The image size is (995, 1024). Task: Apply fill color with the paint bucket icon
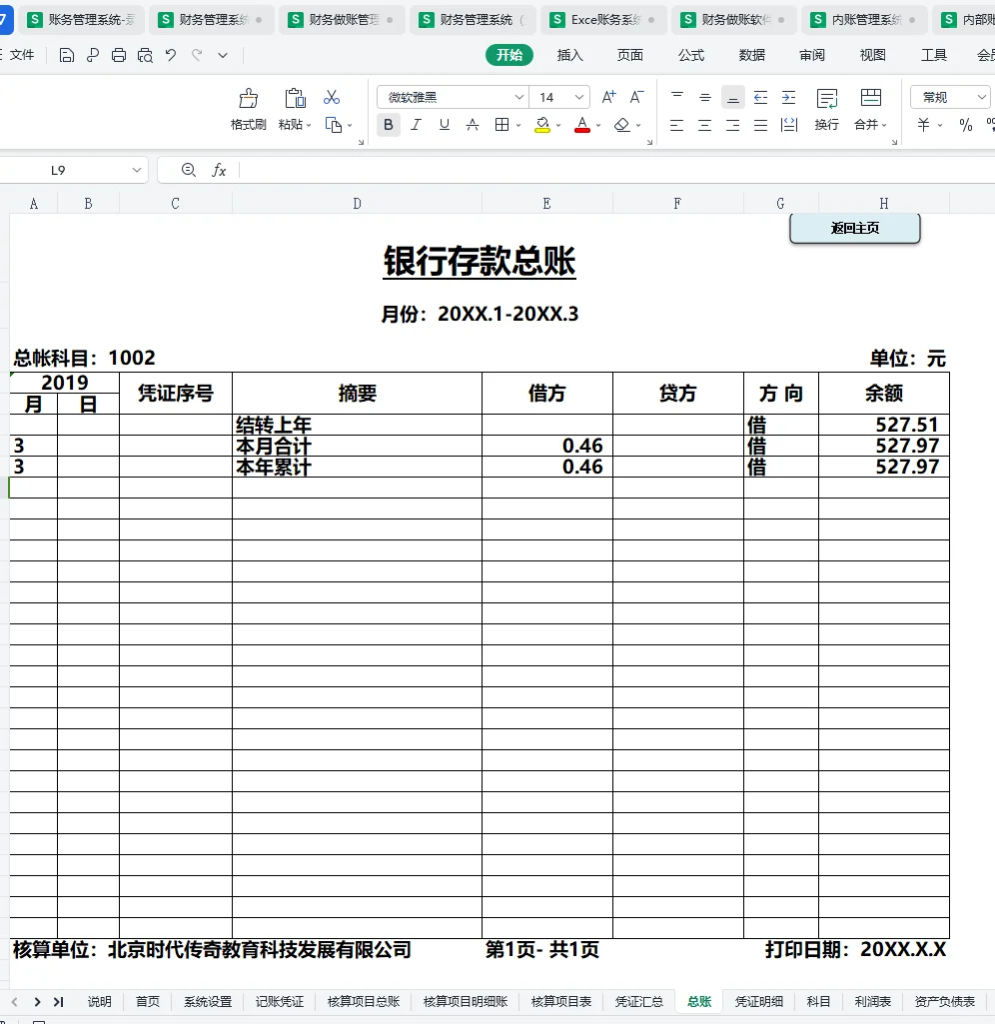click(x=540, y=126)
